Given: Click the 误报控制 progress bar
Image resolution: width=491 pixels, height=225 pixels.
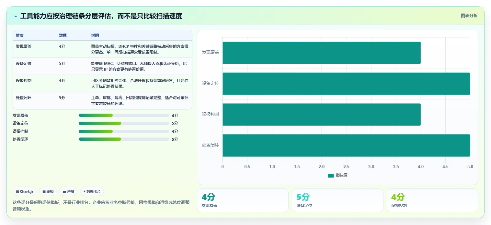Looking at the screenshot, I should (x=124, y=131).
